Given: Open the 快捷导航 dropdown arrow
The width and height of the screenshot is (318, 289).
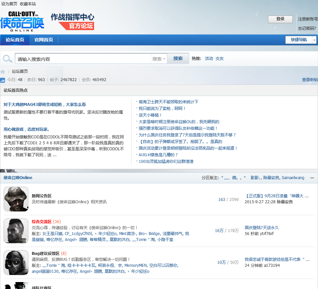Looking at the screenshot, I should [314, 40].
